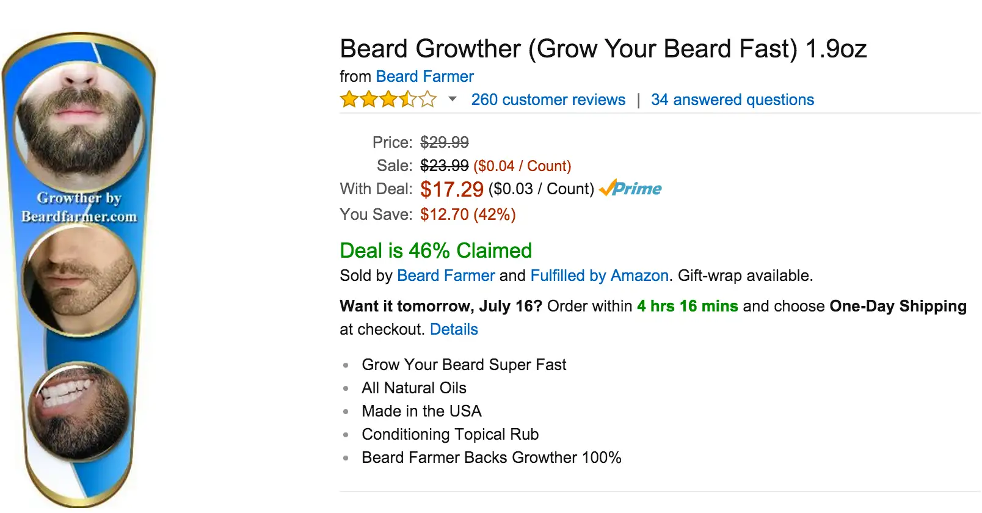Screen dimensions: 982x513
Task: Click the product title Beard Growther
Action: [x=603, y=49]
